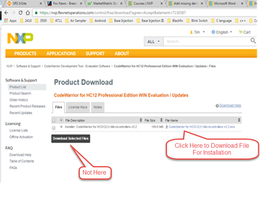
Task: Switch to the License Keys tab
Action: pos(78,107)
